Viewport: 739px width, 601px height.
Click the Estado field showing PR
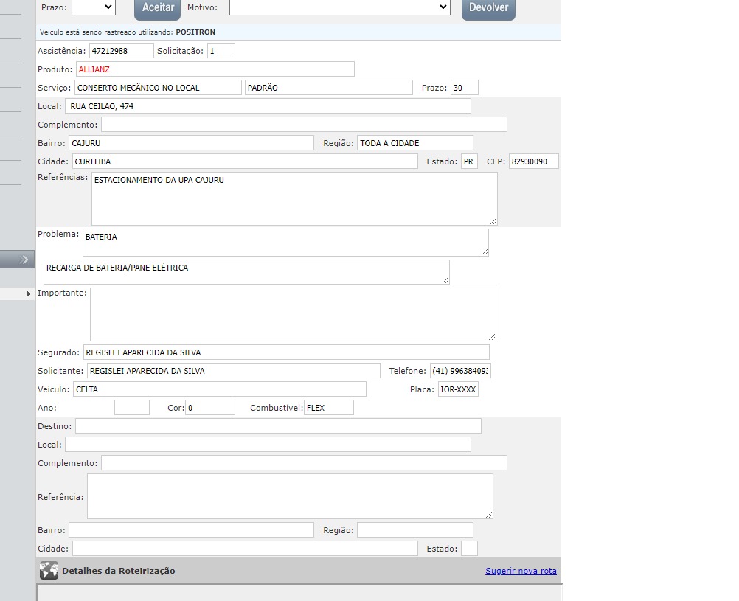(469, 161)
